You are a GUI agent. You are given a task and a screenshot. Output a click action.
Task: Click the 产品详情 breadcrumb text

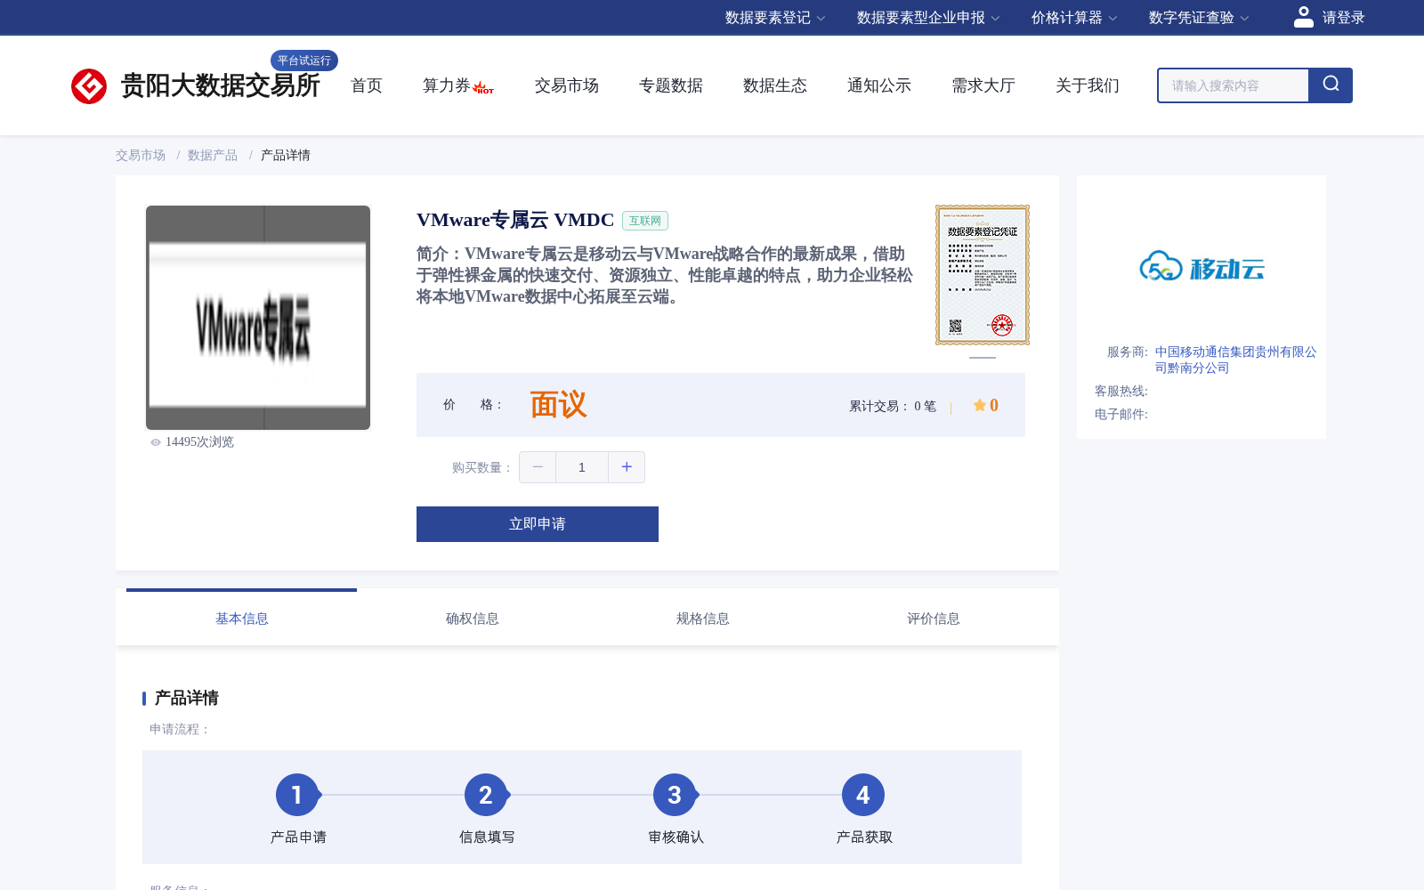pos(286,155)
